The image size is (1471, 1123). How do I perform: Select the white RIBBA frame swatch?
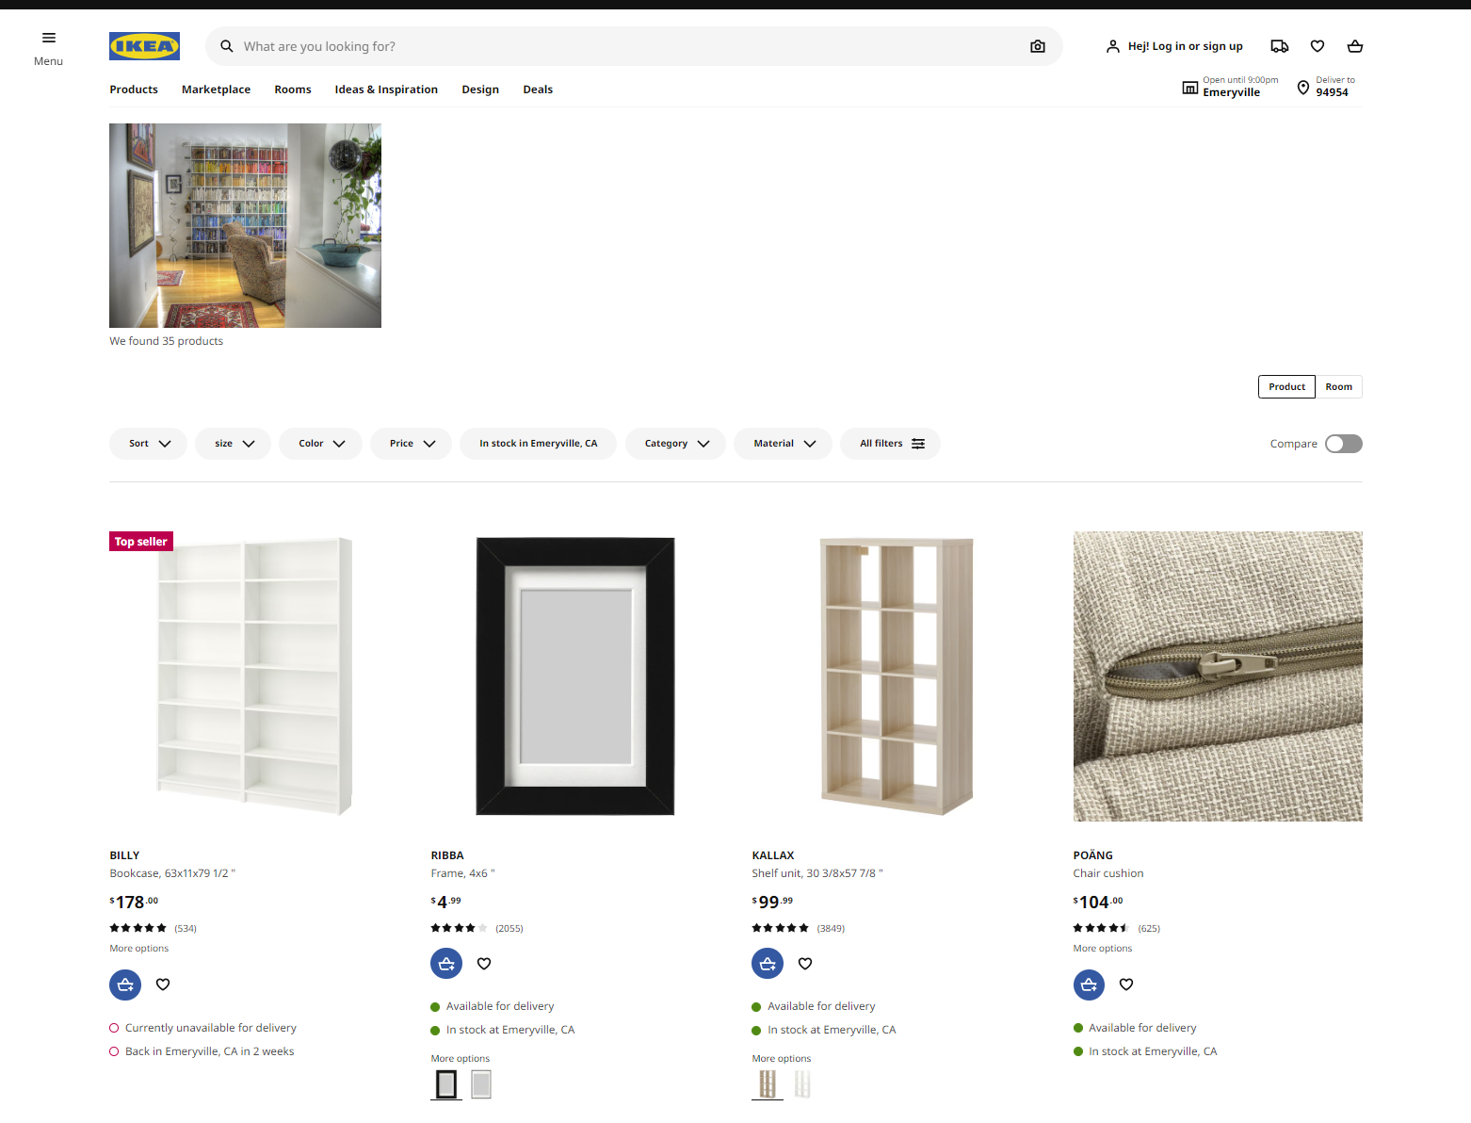pos(481,1084)
